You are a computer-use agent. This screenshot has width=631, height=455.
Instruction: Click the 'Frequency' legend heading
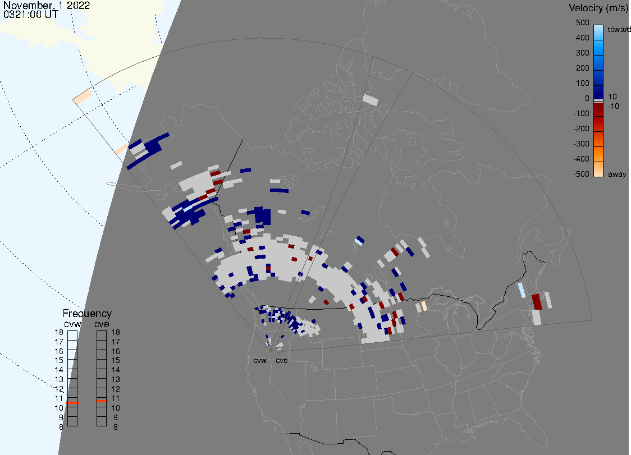(87, 314)
